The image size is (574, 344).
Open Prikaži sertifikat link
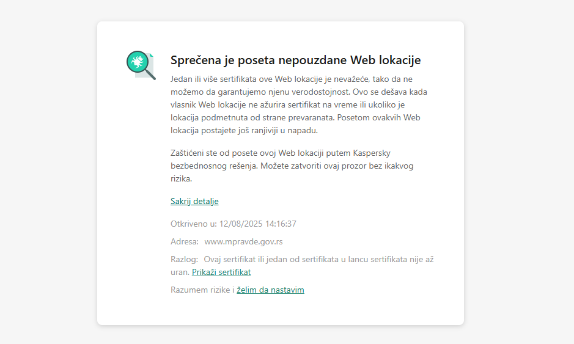pyautogui.click(x=221, y=272)
